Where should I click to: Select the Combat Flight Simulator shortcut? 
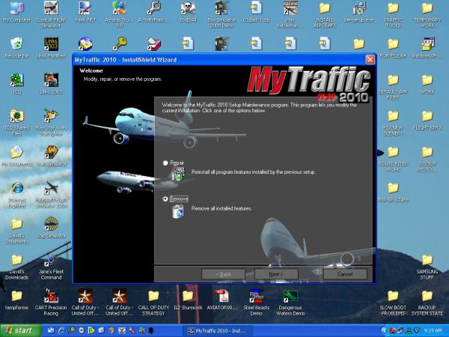(51, 14)
